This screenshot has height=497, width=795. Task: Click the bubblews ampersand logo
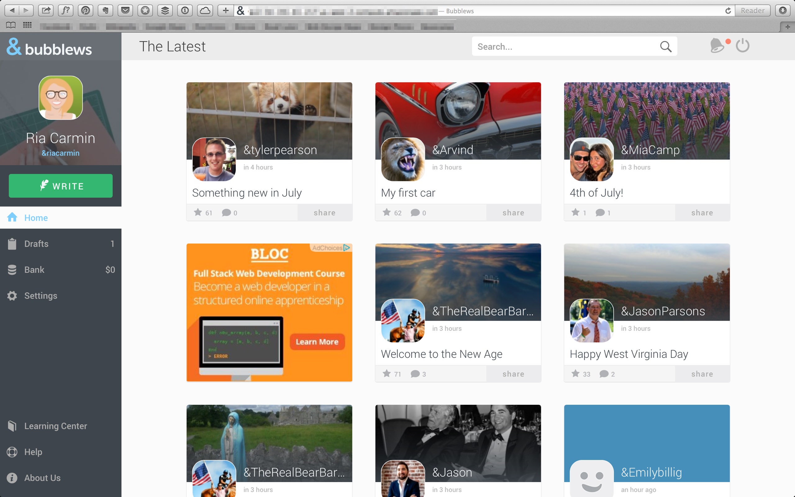14,46
